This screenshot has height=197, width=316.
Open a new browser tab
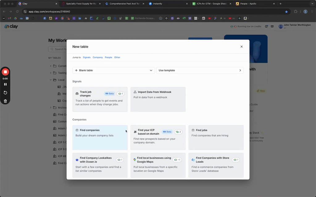[x=281, y=4]
